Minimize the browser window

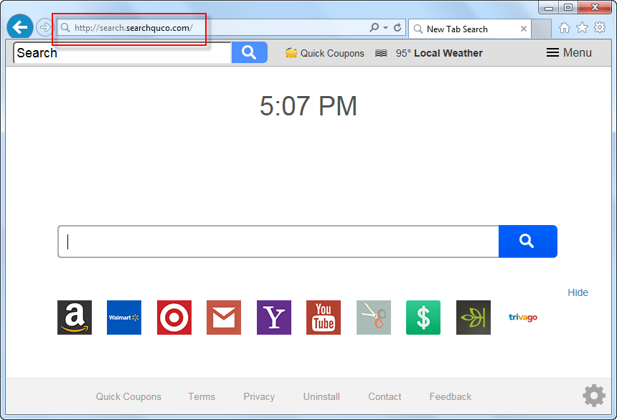tap(549, 7)
